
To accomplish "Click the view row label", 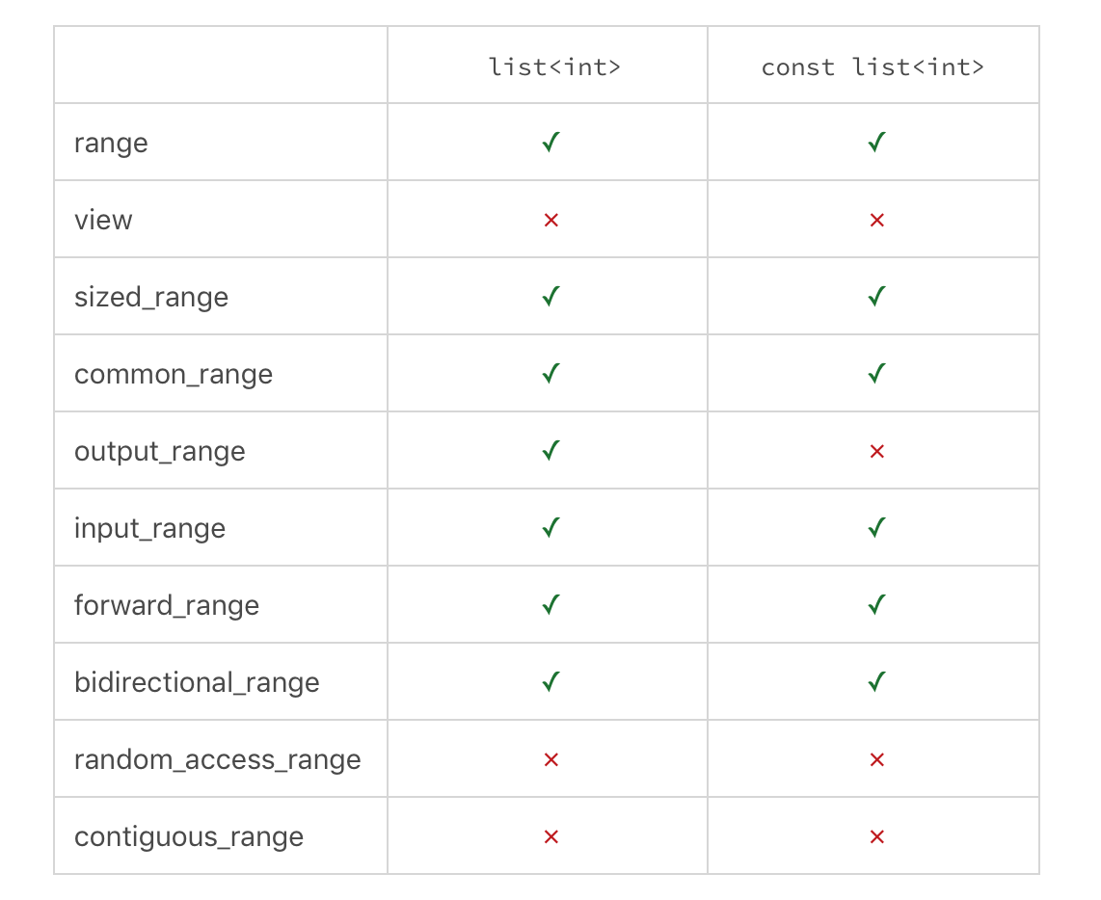I will tap(103, 221).
